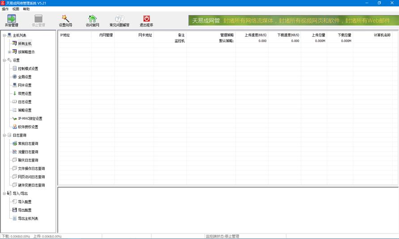399x239 pixels.
Task: Click the 流量日志查询 chart icon
Action: (14, 152)
